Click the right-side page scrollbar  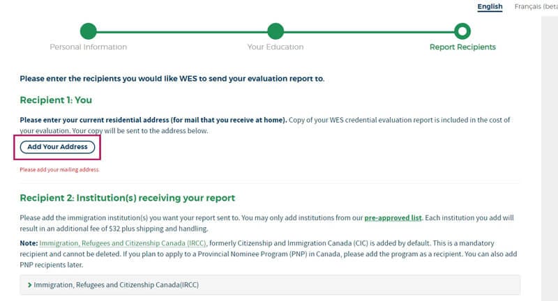pos(550,150)
